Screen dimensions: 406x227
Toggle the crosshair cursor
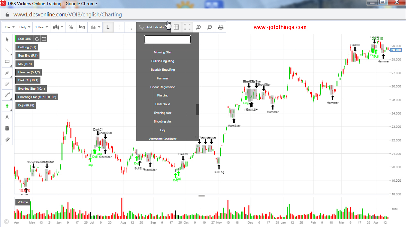119,27
